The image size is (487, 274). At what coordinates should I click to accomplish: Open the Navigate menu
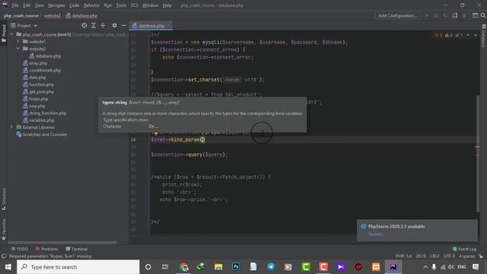(x=56, y=5)
